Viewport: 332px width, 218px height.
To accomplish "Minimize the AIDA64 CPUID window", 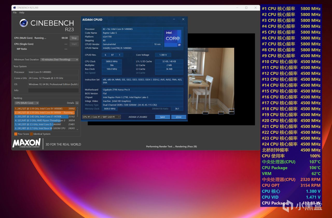I will 174,19.
